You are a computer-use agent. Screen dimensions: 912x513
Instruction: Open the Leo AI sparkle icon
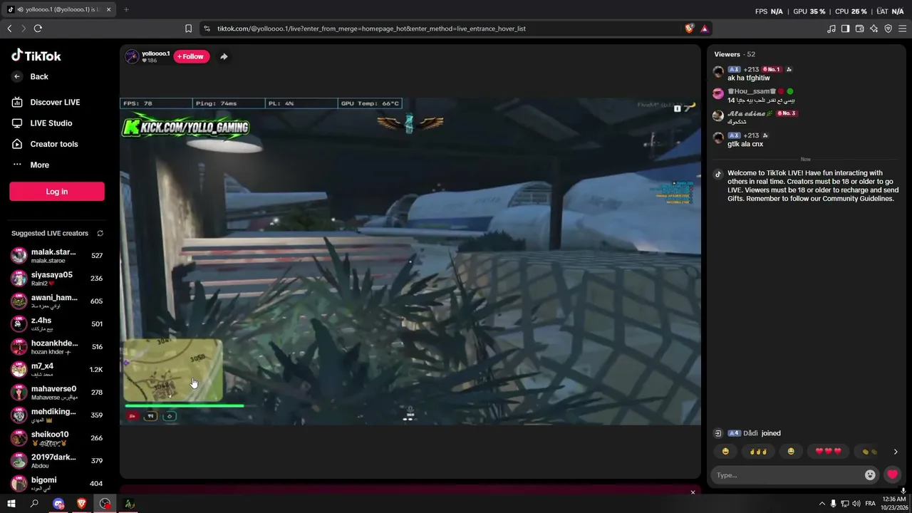tap(874, 28)
